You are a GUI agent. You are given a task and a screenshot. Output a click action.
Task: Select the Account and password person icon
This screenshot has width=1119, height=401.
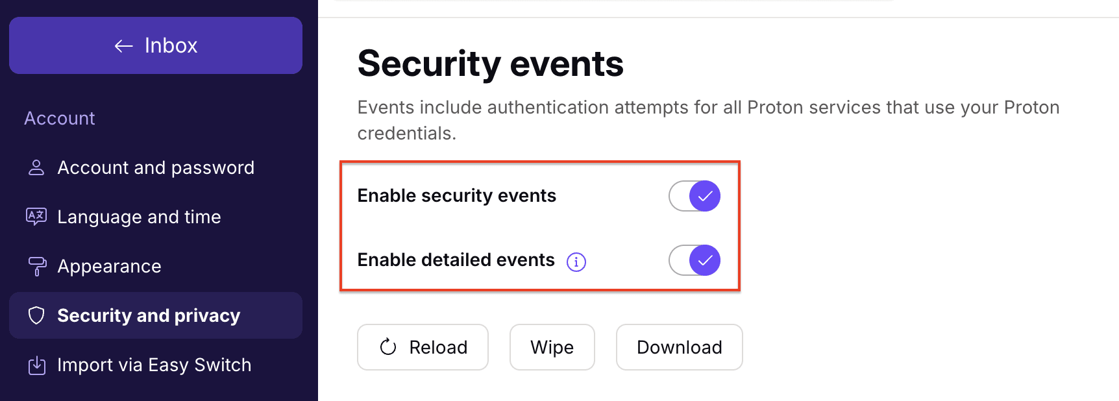(x=36, y=167)
